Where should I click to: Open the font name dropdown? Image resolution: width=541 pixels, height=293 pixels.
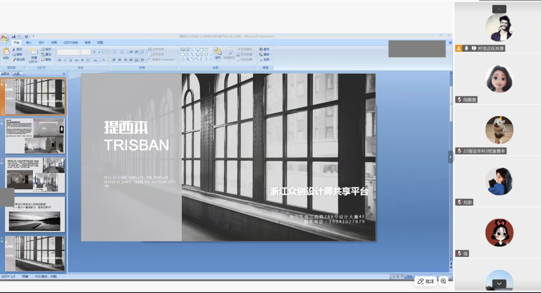(x=79, y=52)
